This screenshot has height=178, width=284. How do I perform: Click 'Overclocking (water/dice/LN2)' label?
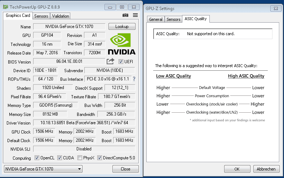212,112
